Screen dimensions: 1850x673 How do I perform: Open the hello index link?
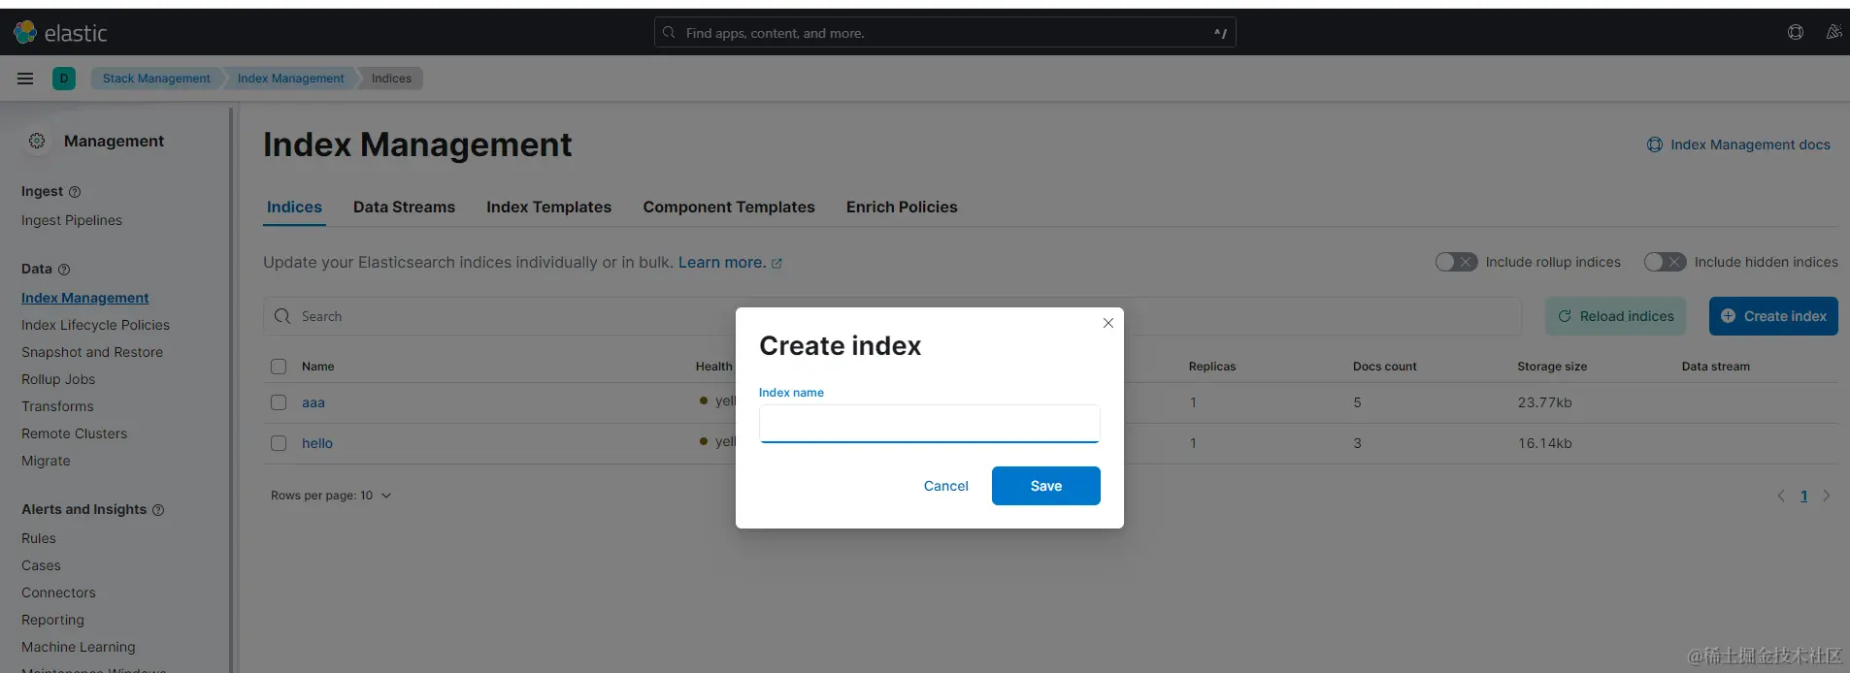point(316,443)
